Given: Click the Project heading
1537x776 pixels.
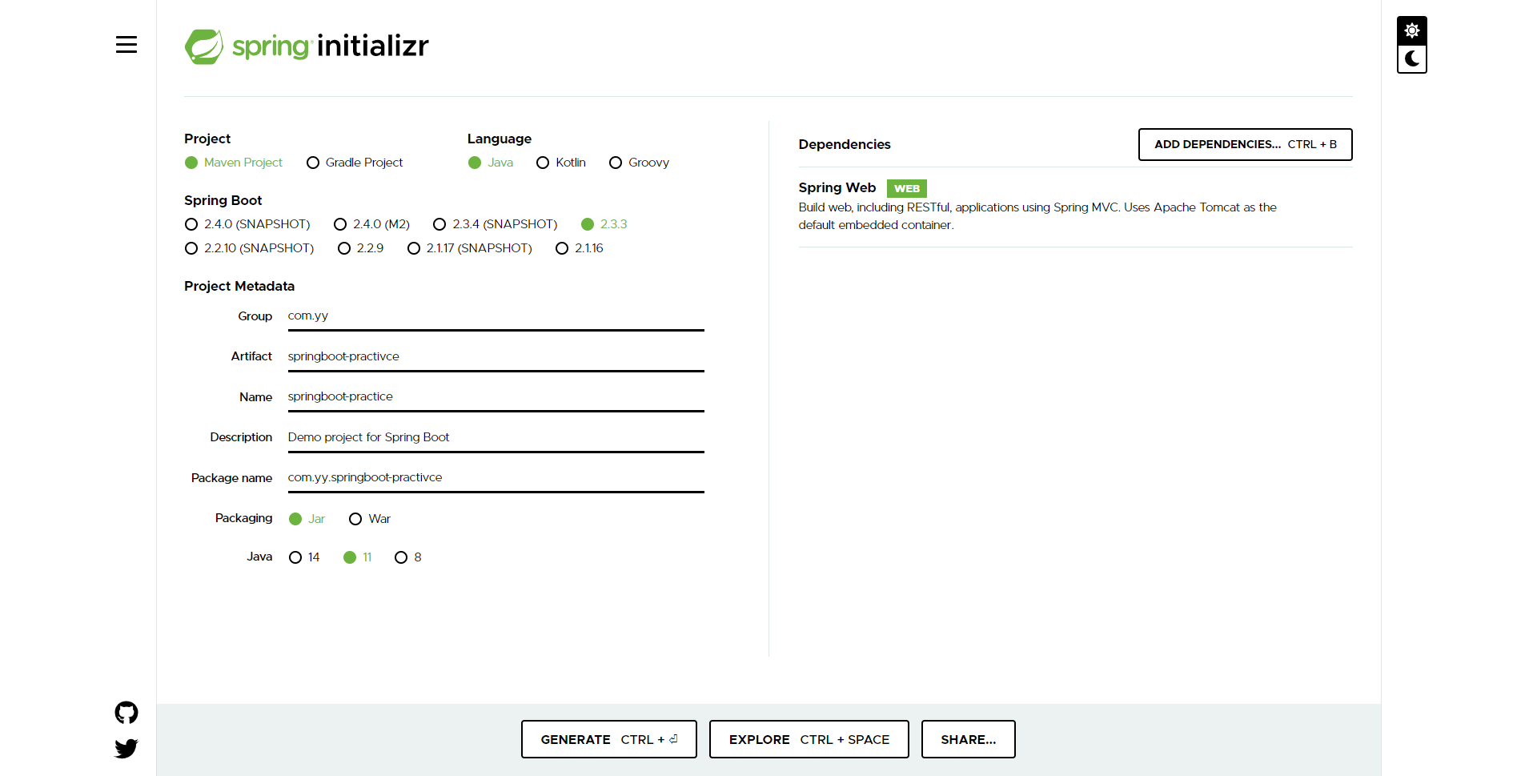Looking at the screenshot, I should tap(207, 139).
